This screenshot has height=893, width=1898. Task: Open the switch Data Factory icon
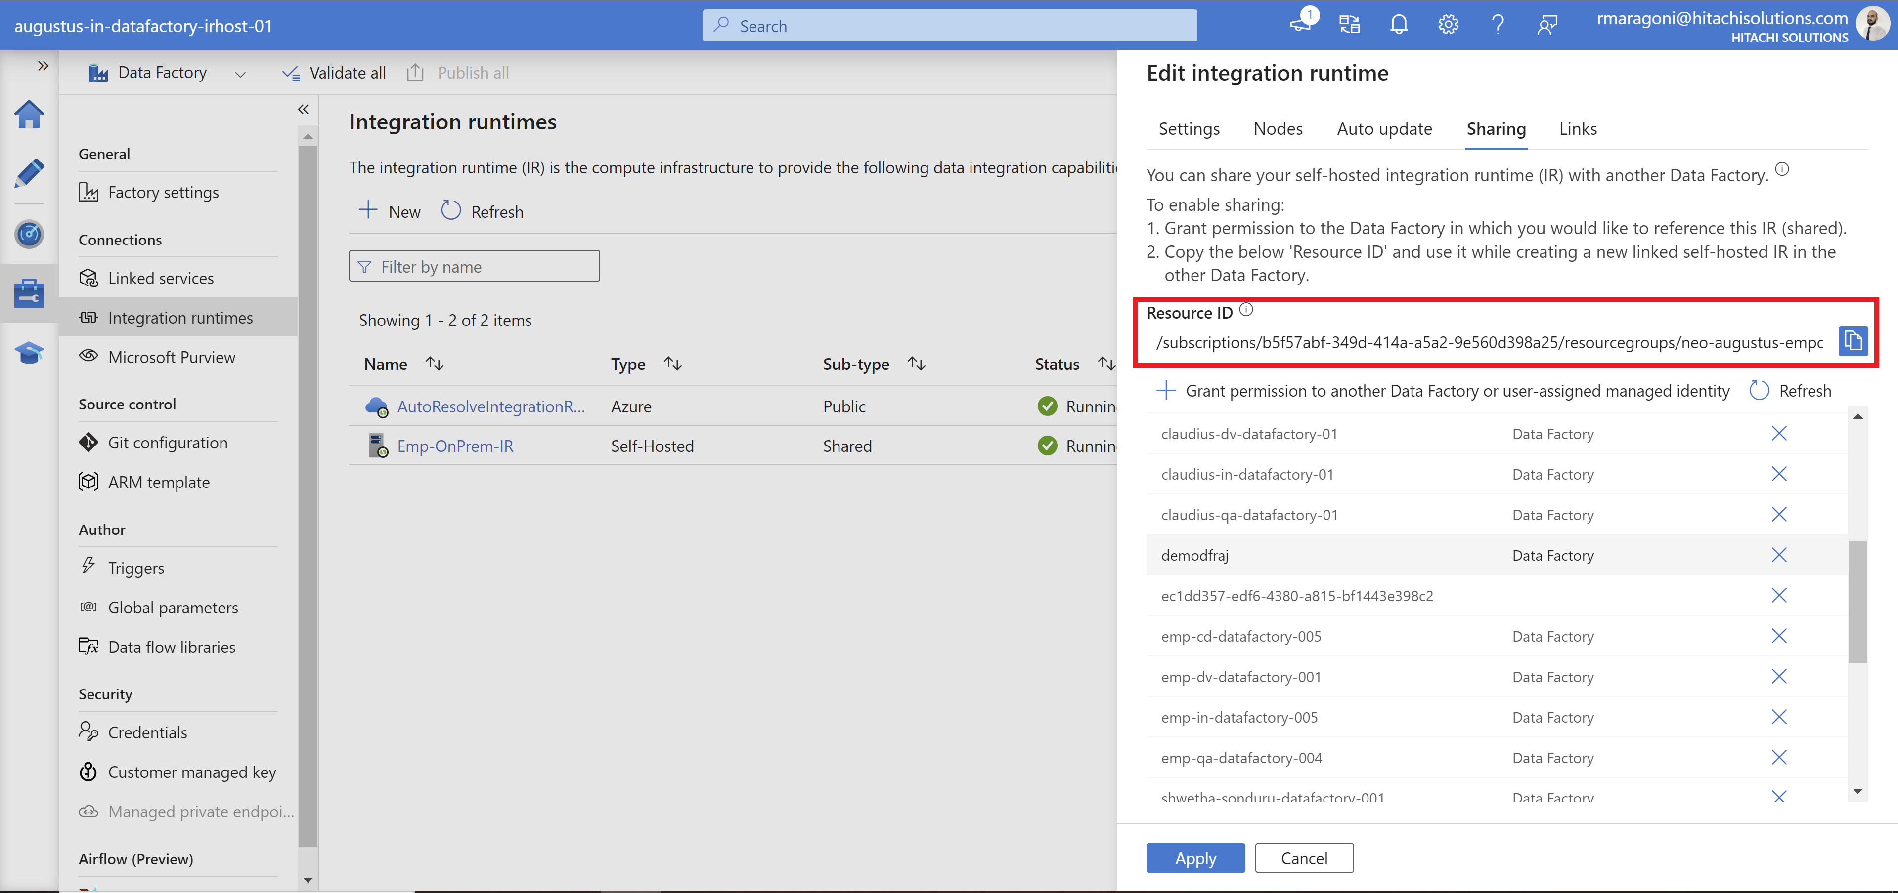[1349, 25]
